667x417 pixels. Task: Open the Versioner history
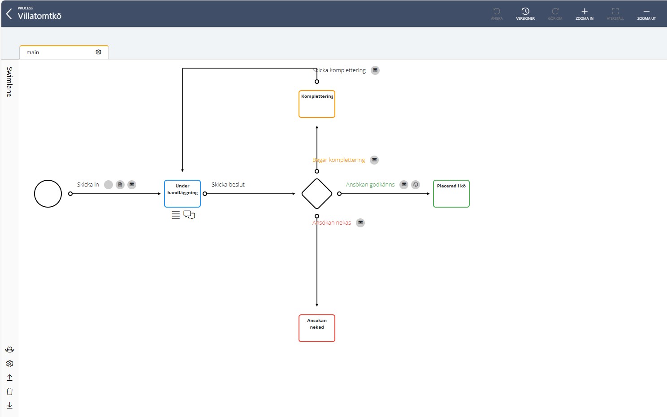point(525,13)
